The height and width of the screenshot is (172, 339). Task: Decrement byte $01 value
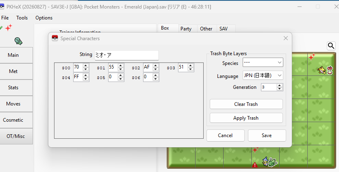click(x=121, y=69)
